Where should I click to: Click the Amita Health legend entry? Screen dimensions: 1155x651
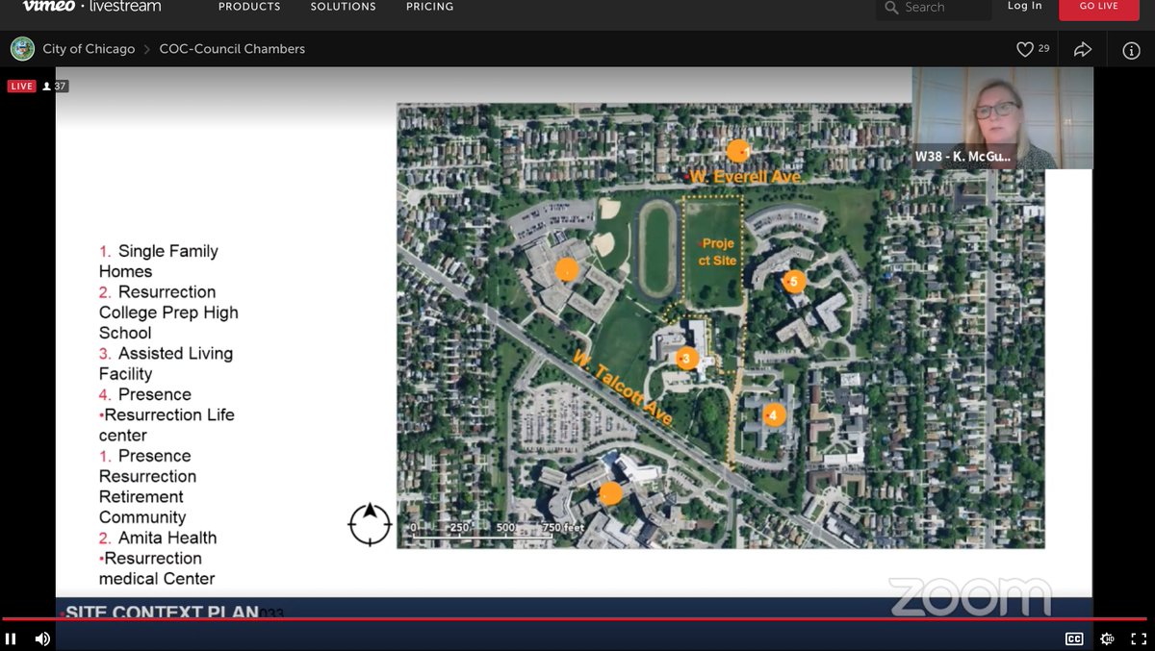coord(158,538)
